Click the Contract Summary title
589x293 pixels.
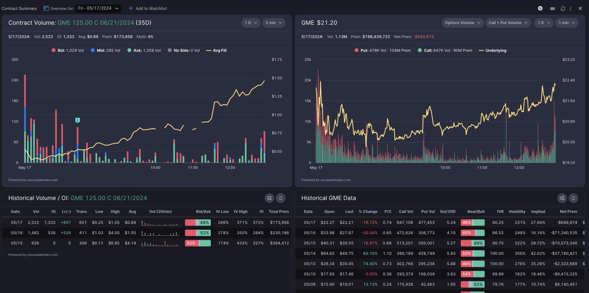19,8
